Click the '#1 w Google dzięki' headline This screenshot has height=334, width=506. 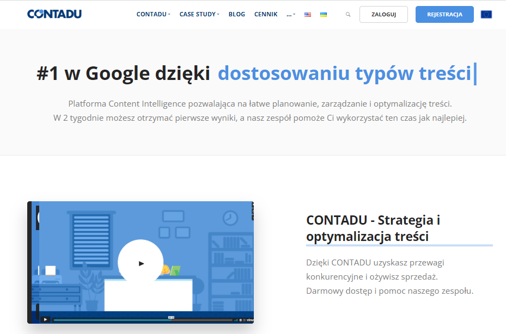tap(123, 73)
